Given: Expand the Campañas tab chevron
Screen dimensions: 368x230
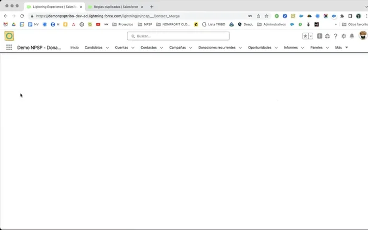Looking at the screenshot, I should click(x=191, y=47).
